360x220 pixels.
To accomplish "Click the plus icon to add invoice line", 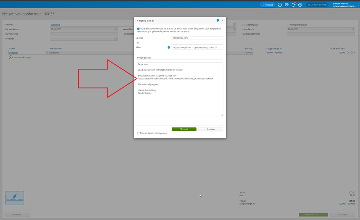I will pyautogui.click(x=348, y=52).
